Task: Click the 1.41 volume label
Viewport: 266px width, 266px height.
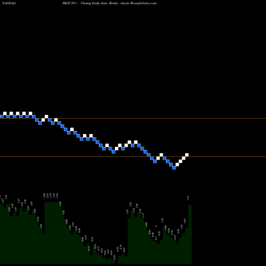Action: (188, 198)
